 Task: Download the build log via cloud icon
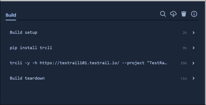point(173,14)
